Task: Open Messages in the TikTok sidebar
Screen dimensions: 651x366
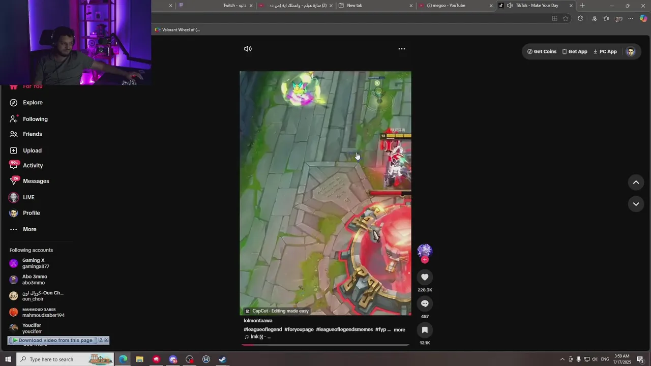Action: tap(29, 181)
